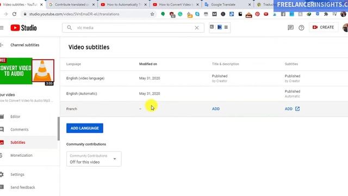Switch to How to Automatically tab

pyautogui.click(x=123, y=4)
